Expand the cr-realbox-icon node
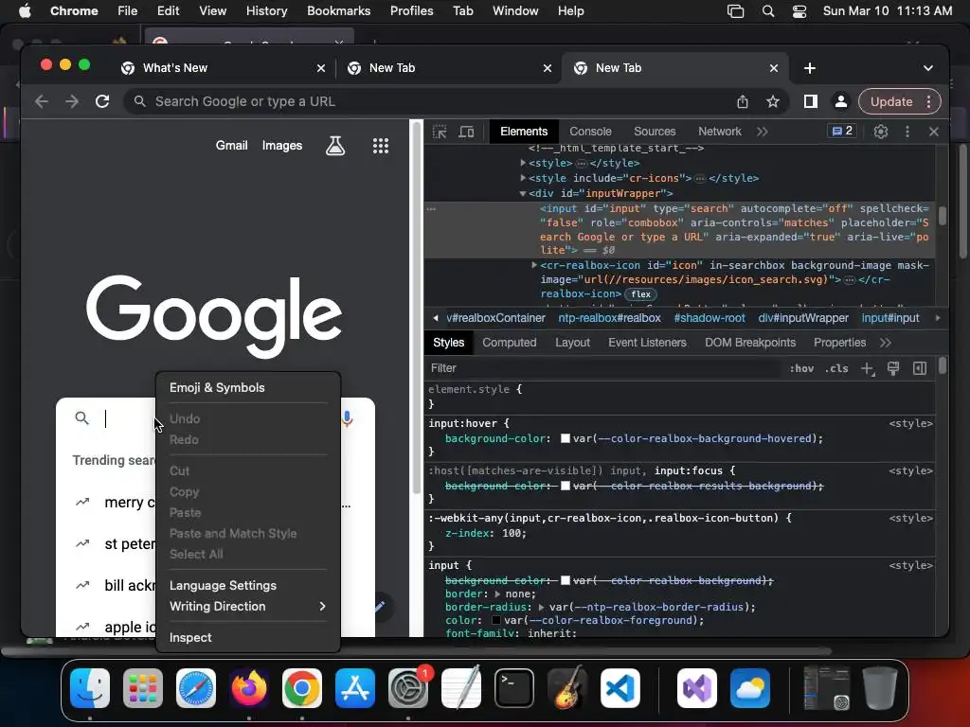The image size is (970, 727). pyautogui.click(x=534, y=265)
